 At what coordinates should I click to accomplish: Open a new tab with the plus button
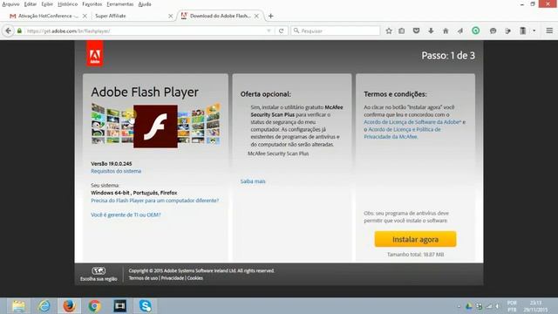point(271,16)
